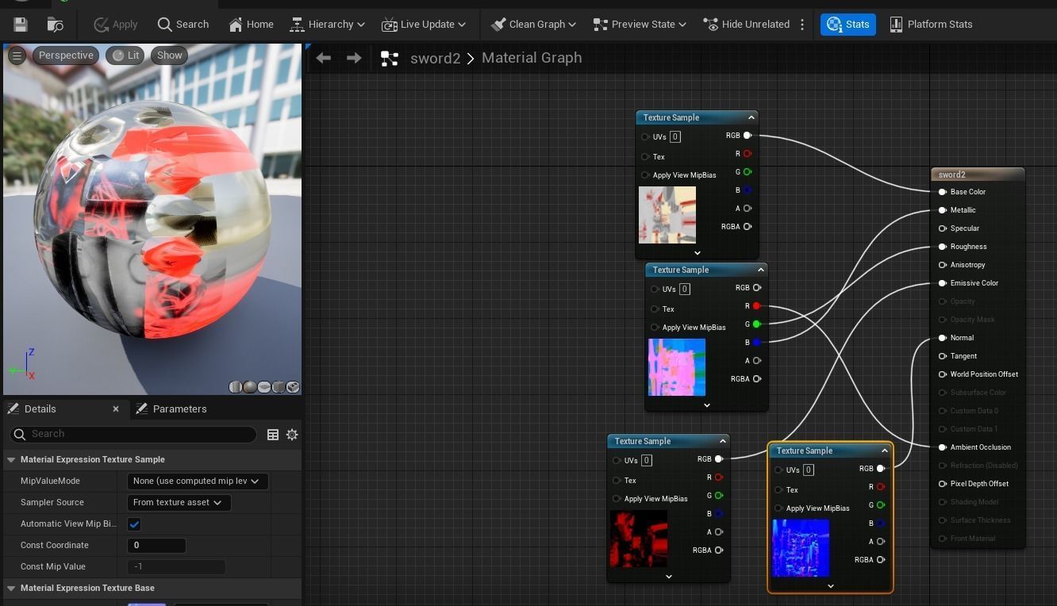Open the Details panel settings gear
Viewport: 1057px width, 606px height.
(x=292, y=435)
